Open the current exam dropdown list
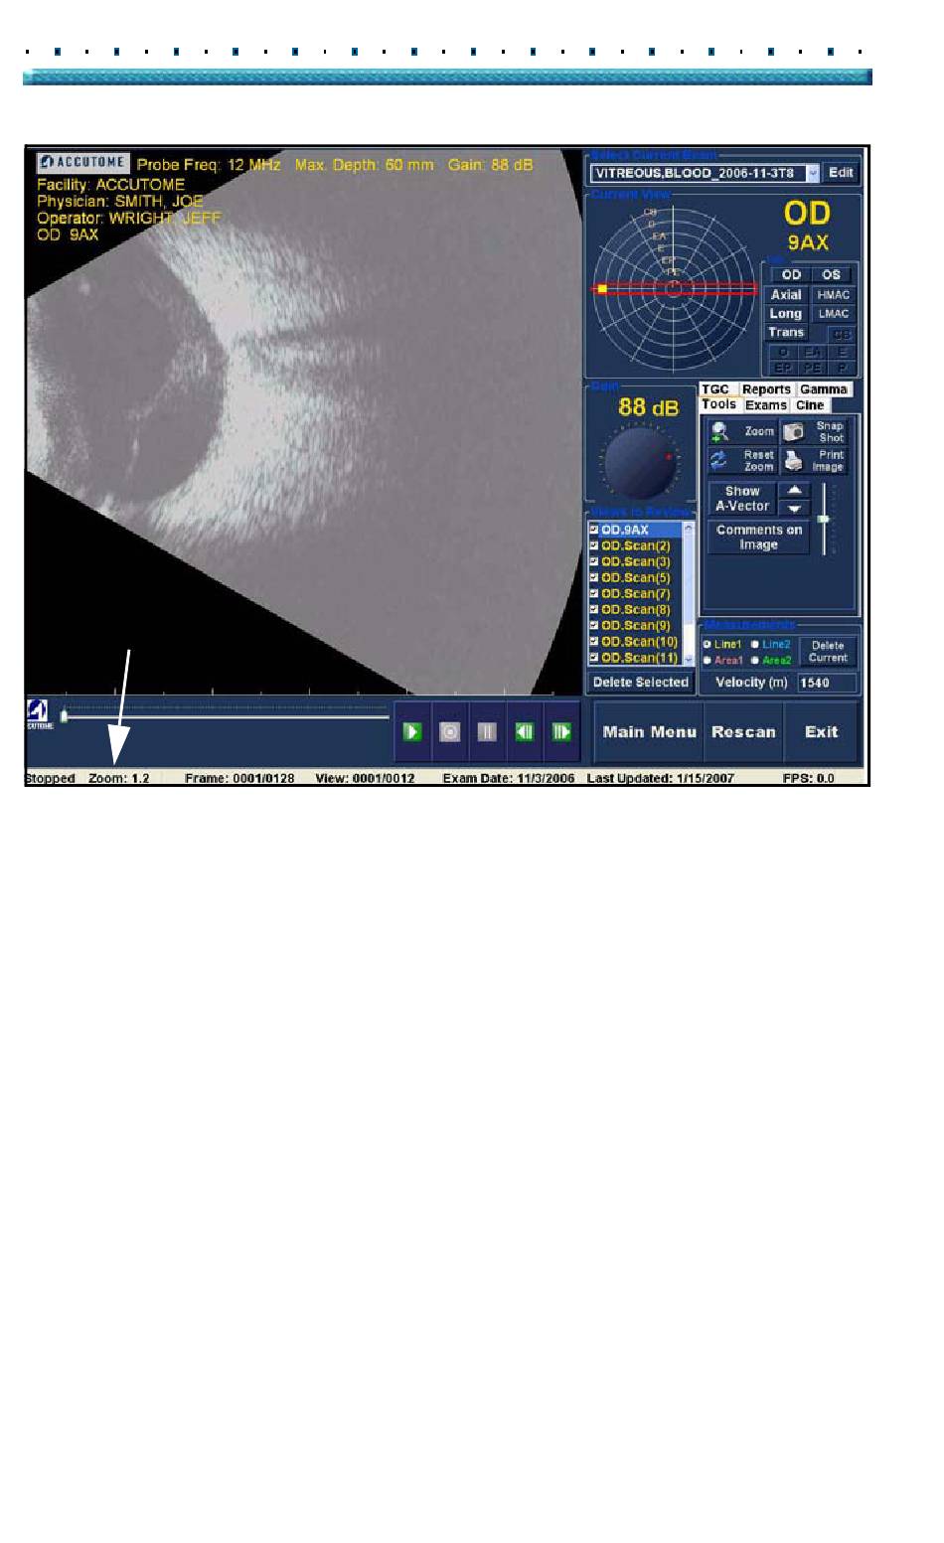944x1543 pixels. coord(813,173)
